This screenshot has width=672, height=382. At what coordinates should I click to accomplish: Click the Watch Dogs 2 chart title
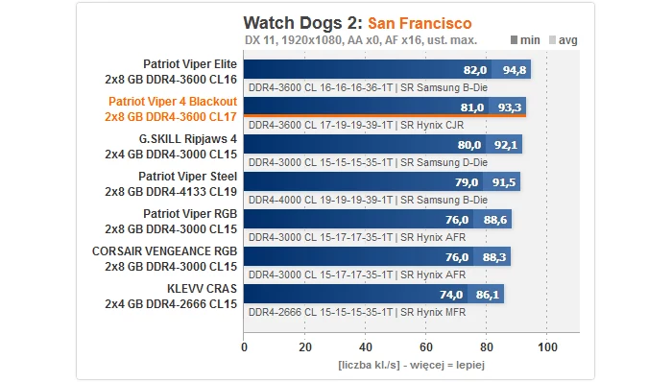(x=303, y=23)
